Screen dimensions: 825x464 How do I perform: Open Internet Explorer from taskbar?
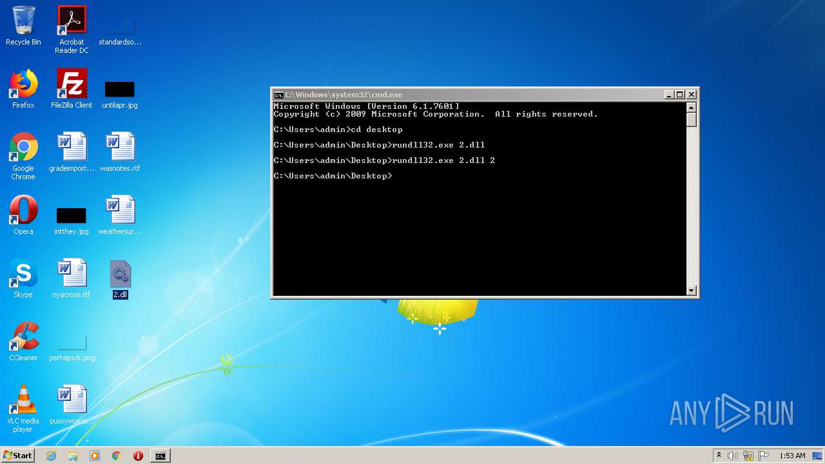pyautogui.click(x=51, y=456)
